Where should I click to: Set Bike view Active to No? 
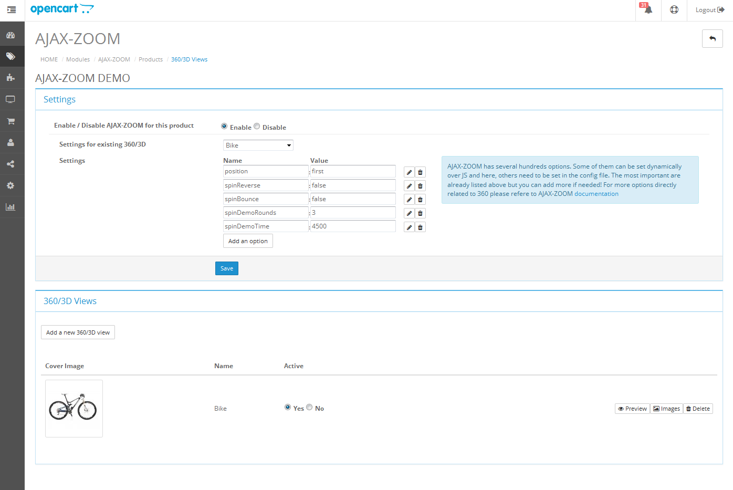309,407
